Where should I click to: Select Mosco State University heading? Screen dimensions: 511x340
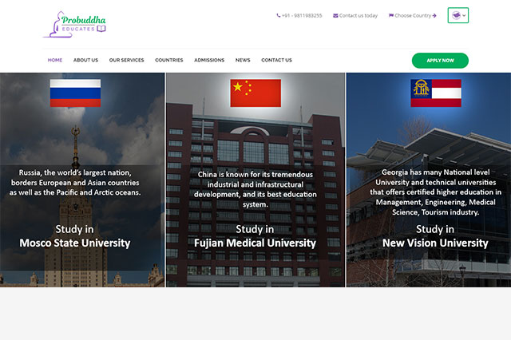(x=74, y=243)
